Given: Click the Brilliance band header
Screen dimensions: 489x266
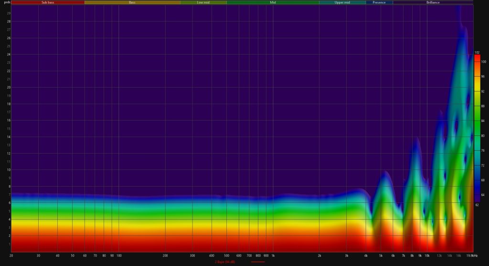Looking at the screenshot, I should coord(433,2).
